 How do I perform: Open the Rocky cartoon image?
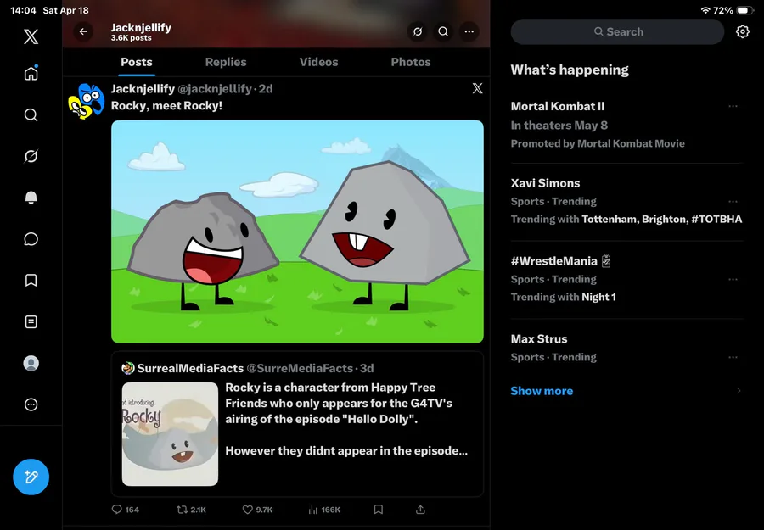click(x=297, y=232)
